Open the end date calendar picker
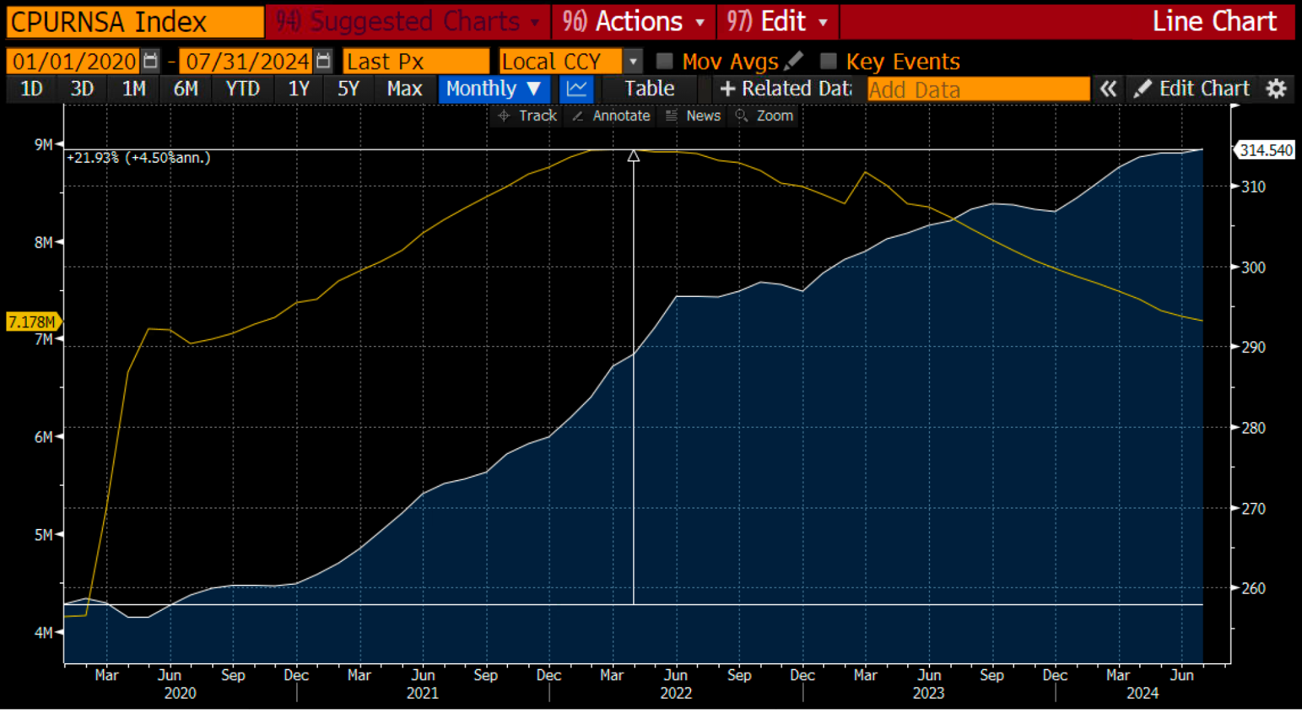Image resolution: width=1302 pixels, height=710 pixels. point(323,61)
